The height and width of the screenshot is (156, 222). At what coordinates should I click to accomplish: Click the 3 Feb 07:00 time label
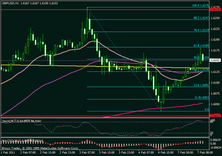click(x=87, y=152)
